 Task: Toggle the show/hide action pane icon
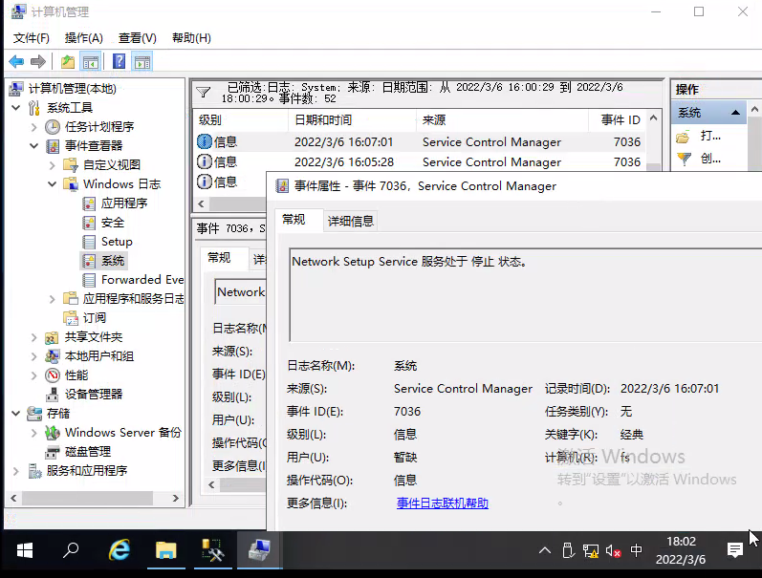tap(142, 62)
